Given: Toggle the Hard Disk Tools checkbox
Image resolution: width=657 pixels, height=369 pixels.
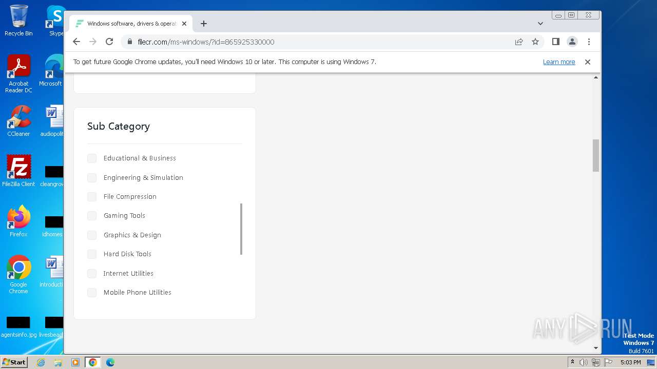Looking at the screenshot, I should pos(92,254).
